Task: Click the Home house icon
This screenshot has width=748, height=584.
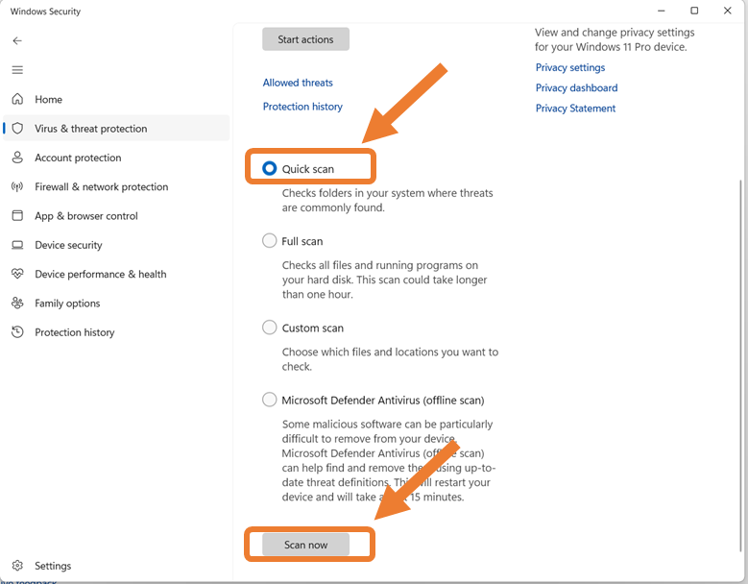Action: pyautogui.click(x=17, y=100)
